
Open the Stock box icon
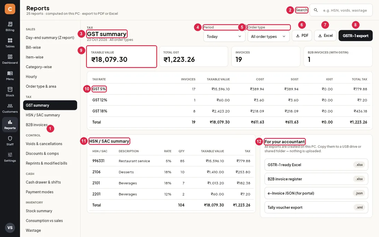click(x=10, y=89)
